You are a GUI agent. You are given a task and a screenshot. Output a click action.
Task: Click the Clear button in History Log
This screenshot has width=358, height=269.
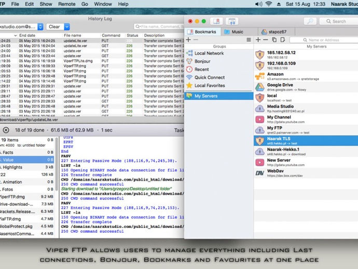(54, 26)
